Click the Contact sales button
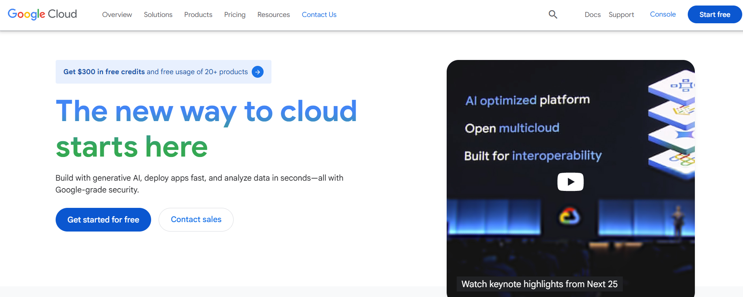The height and width of the screenshot is (297, 743). point(196,220)
